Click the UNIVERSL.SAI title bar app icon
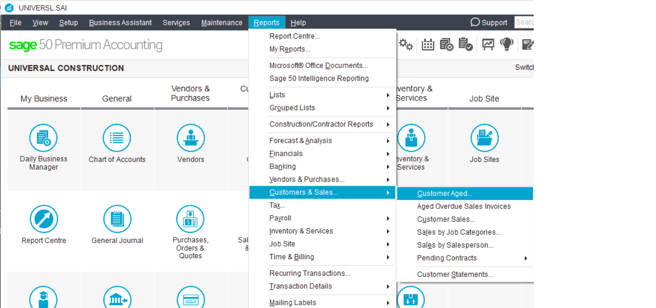The width and height of the screenshot is (656, 308). (x=9, y=8)
